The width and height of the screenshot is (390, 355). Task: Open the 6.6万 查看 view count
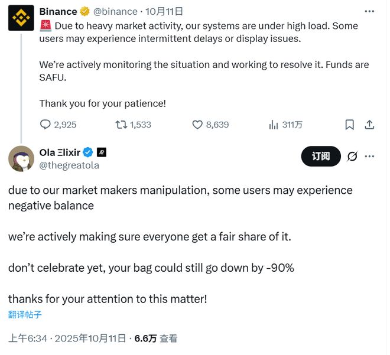pos(155,338)
